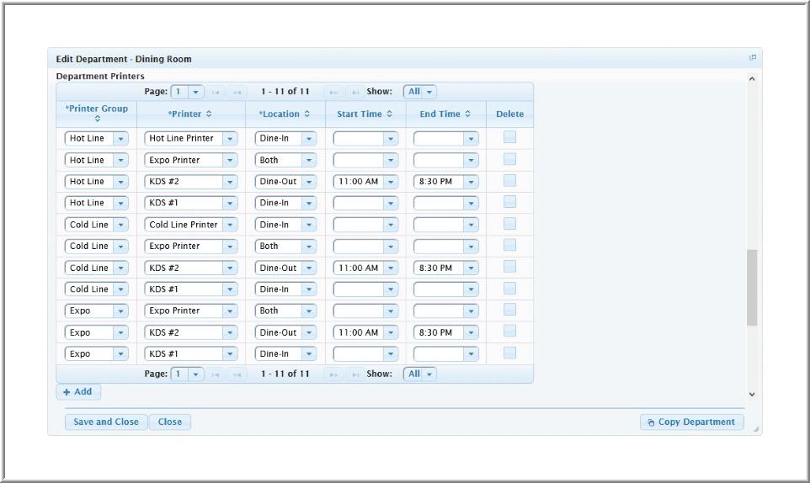Open Printer dropdown showing Hot Line Printer
This screenshot has width=810, height=483.
pos(230,139)
